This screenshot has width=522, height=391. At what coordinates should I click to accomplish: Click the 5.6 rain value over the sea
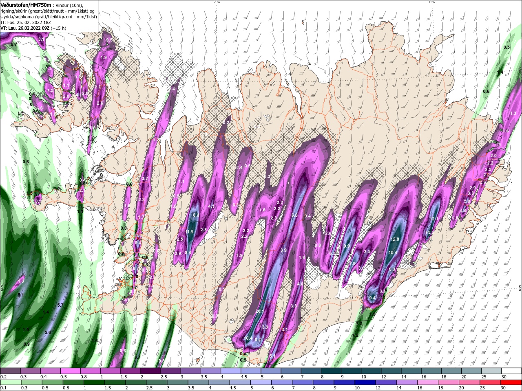48,332
